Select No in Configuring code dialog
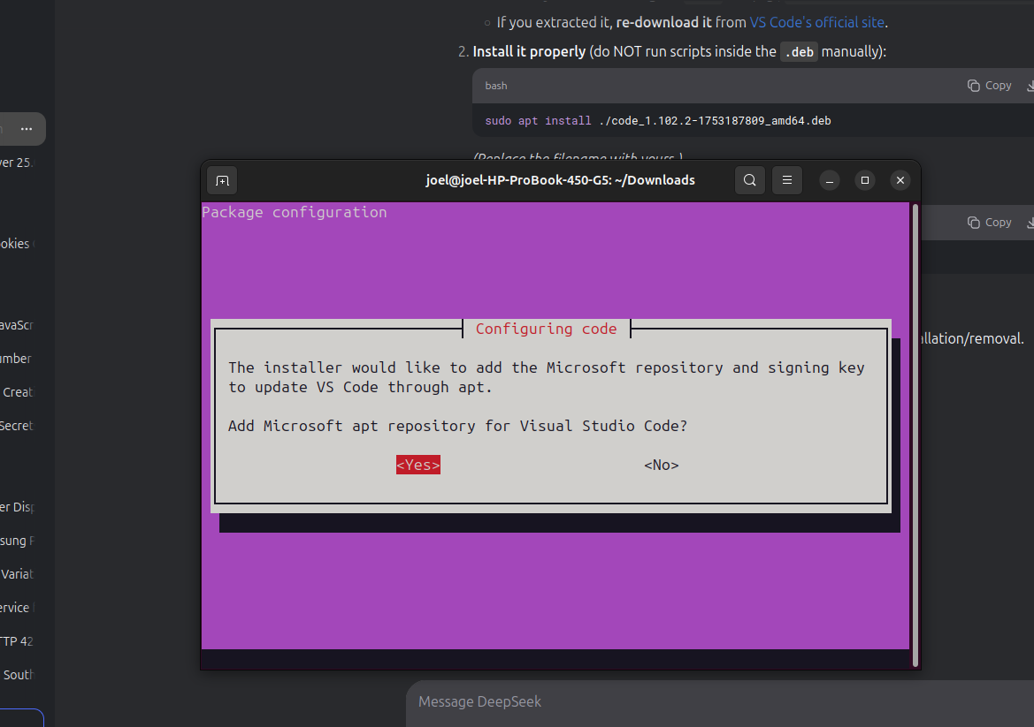The image size is (1034, 727). pyautogui.click(x=662, y=465)
